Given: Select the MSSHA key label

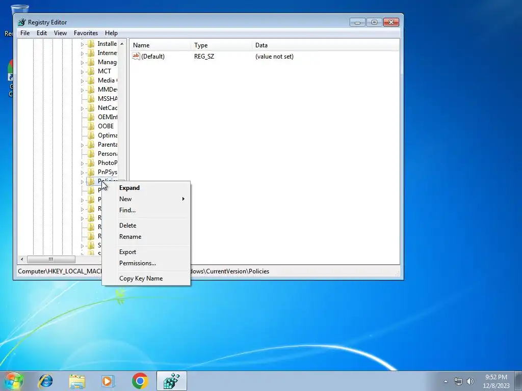Looking at the screenshot, I should [x=107, y=99].
